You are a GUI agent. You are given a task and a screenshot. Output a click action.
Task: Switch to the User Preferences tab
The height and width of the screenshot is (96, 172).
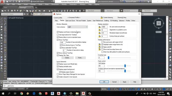pyautogui.click(x=98, y=21)
